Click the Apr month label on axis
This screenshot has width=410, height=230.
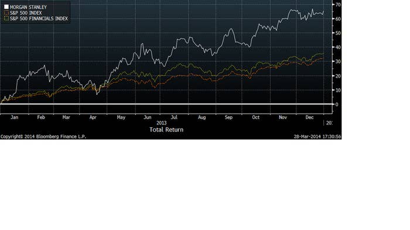(x=93, y=117)
